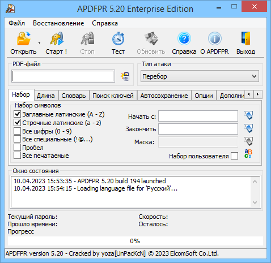Click the Прошло времени label
Viewport: 271px width, 263px height.
(32, 224)
